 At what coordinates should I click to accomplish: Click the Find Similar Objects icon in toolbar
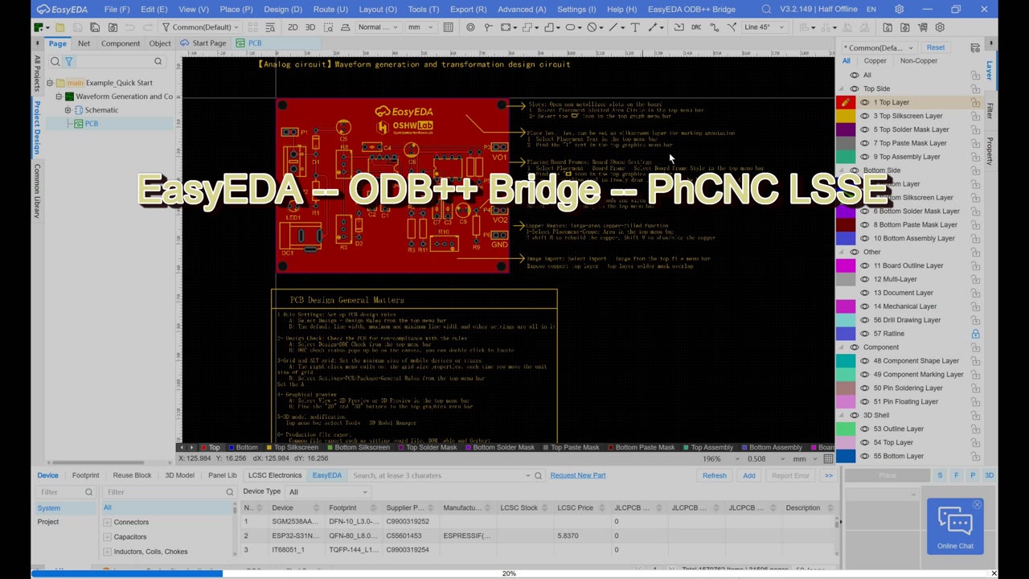coord(270,27)
